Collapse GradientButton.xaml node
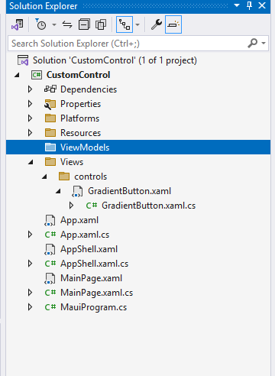Screen dimensions: 275x376 (x=58, y=191)
